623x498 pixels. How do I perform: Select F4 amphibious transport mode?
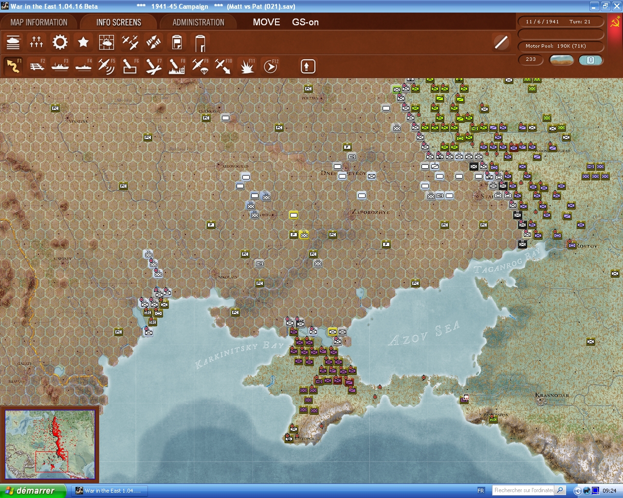coord(83,66)
